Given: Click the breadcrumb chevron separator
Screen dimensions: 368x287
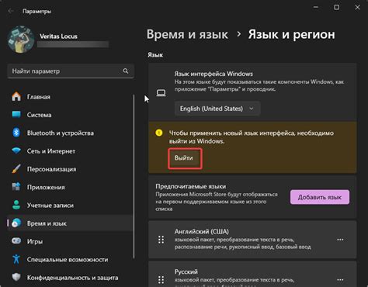Looking at the screenshot, I should tap(238, 34).
